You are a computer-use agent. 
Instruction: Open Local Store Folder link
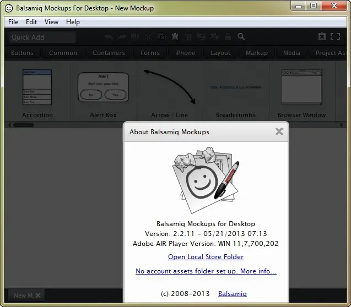tap(206, 257)
